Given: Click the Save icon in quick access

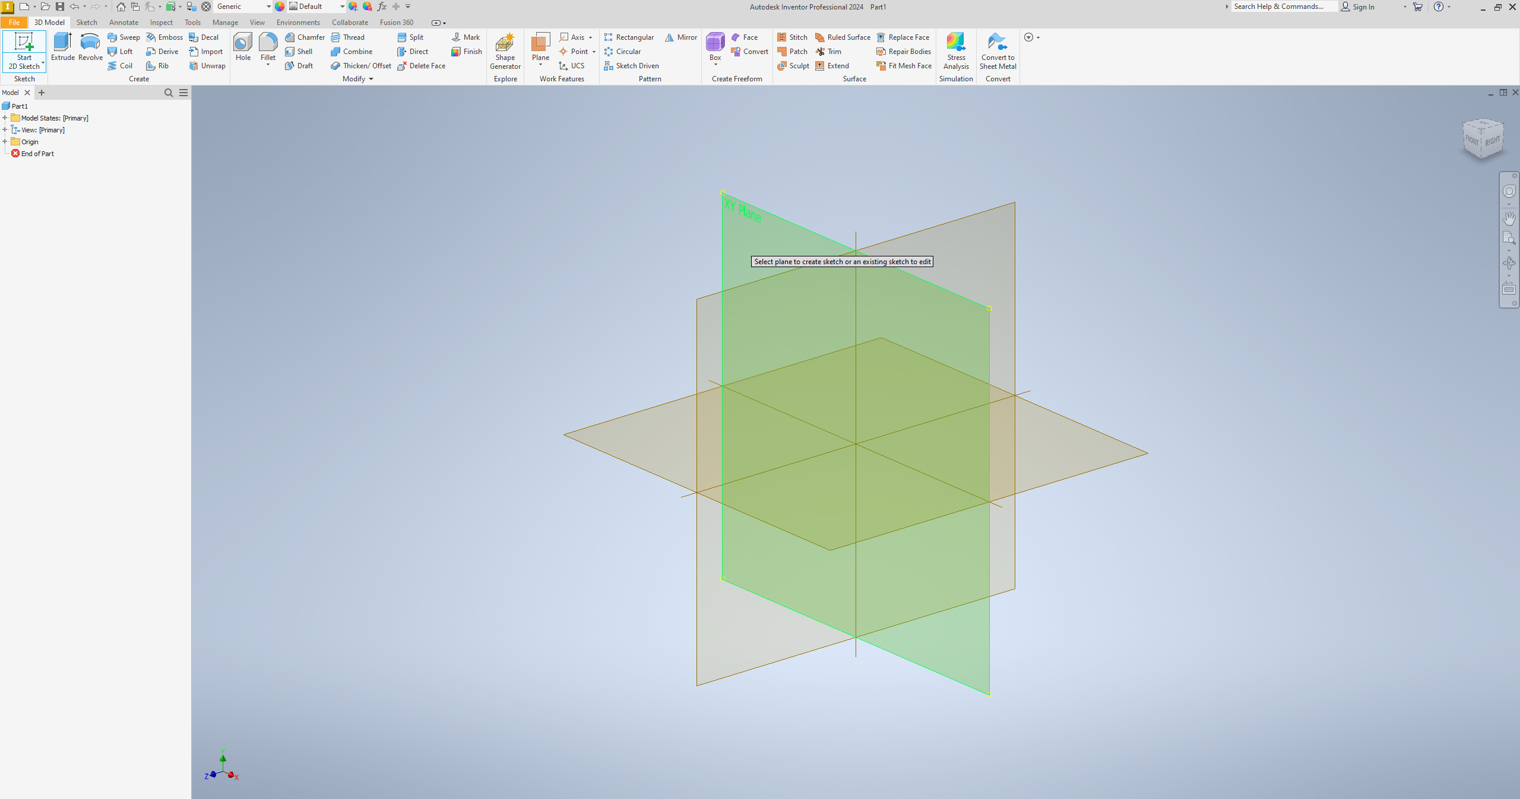Looking at the screenshot, I should 59,7.
